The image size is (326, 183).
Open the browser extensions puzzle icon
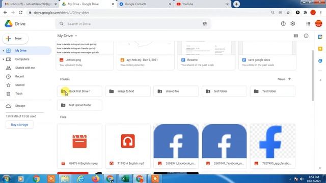click(305, 12)
